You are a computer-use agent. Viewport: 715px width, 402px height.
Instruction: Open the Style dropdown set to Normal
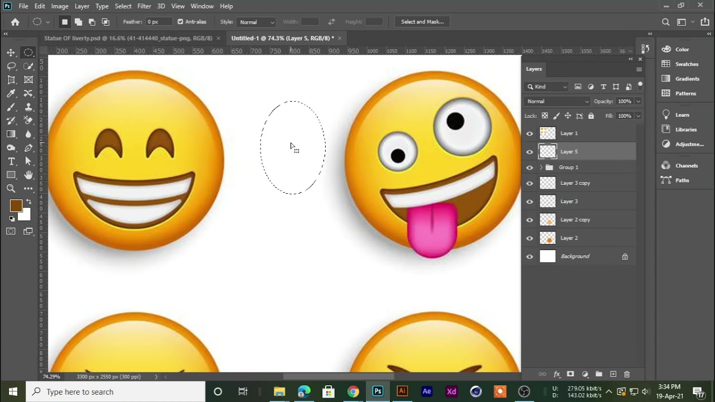click(x=256, y=22)
